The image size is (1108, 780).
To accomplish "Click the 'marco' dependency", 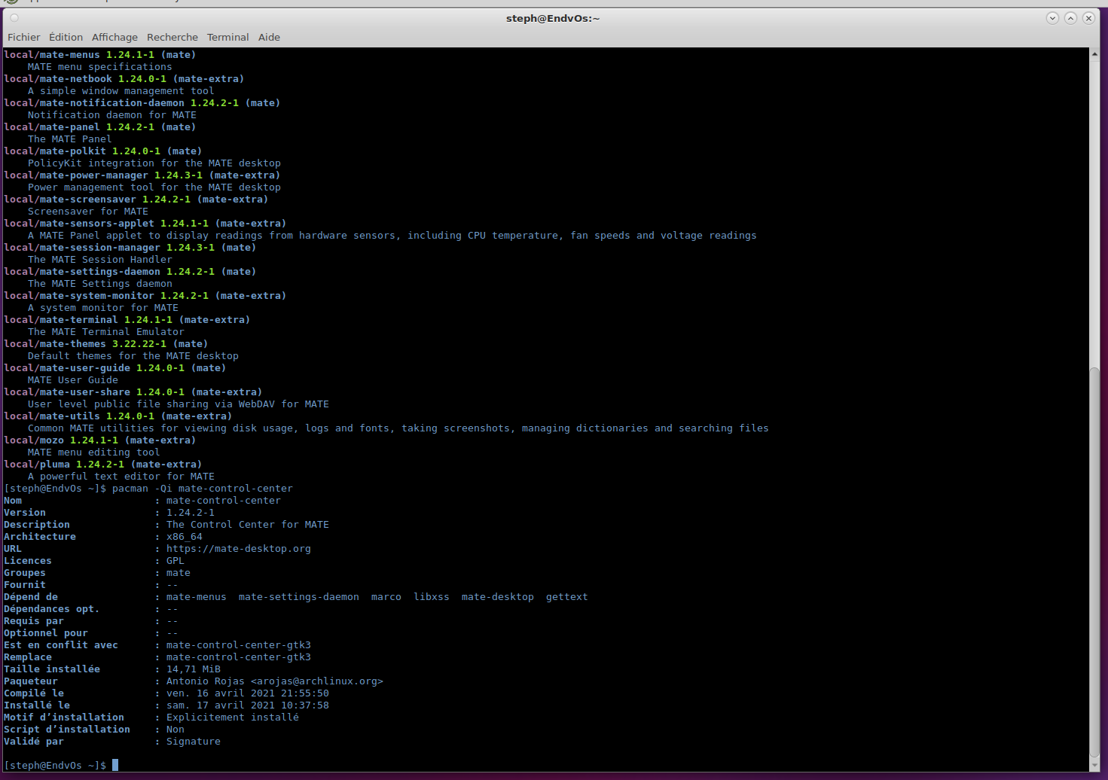I will click(386, 597).
